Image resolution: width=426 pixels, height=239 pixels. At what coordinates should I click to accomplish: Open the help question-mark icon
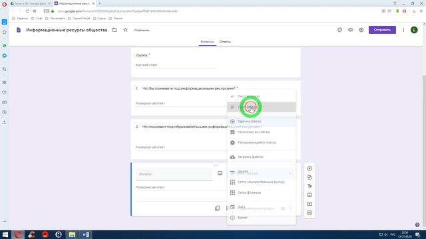[417, 224]
